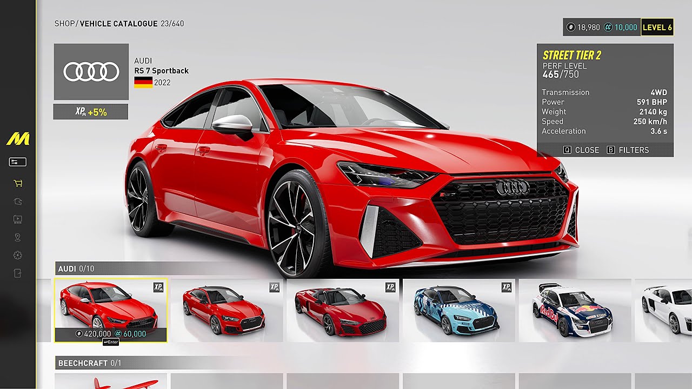Click the 3.6 s acceleration value

(x=659, y=131)
